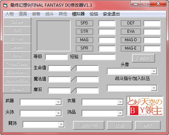
Task: Click the STR stat button
Action: (84, 31)
